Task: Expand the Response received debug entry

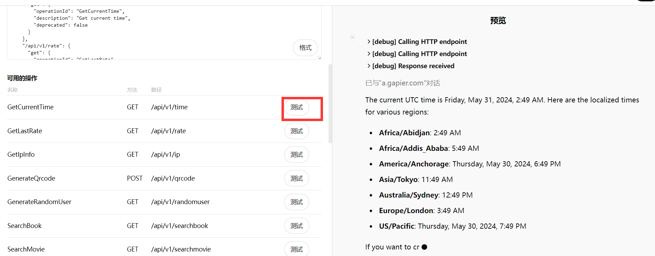Action: [410, 66]
